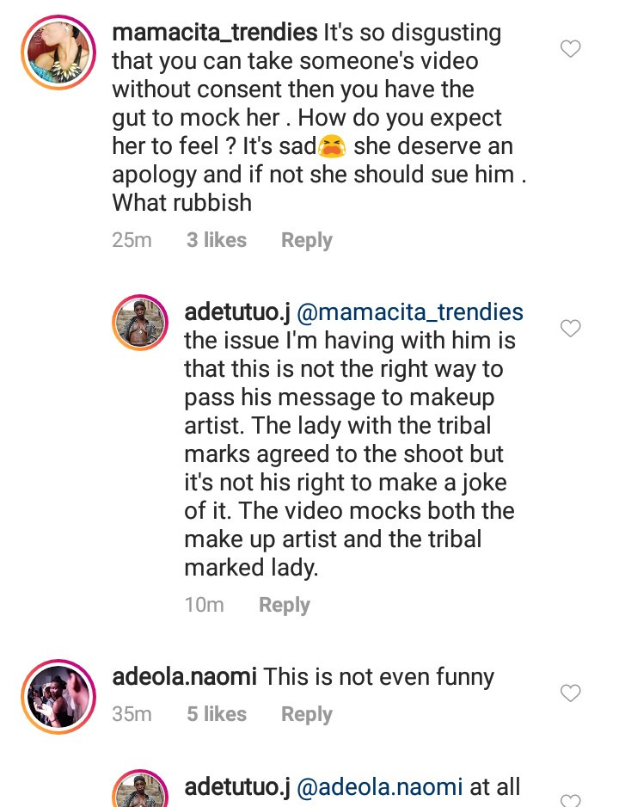Open adeola.naomi's profile picture
Image resolution: width=619 pixels, height=807 pixels.
[58, 695]
